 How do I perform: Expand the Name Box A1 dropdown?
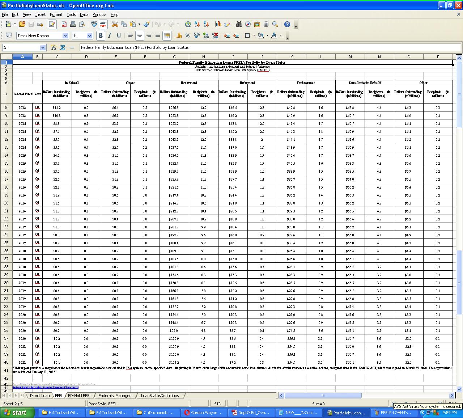[x=43, y=47]
